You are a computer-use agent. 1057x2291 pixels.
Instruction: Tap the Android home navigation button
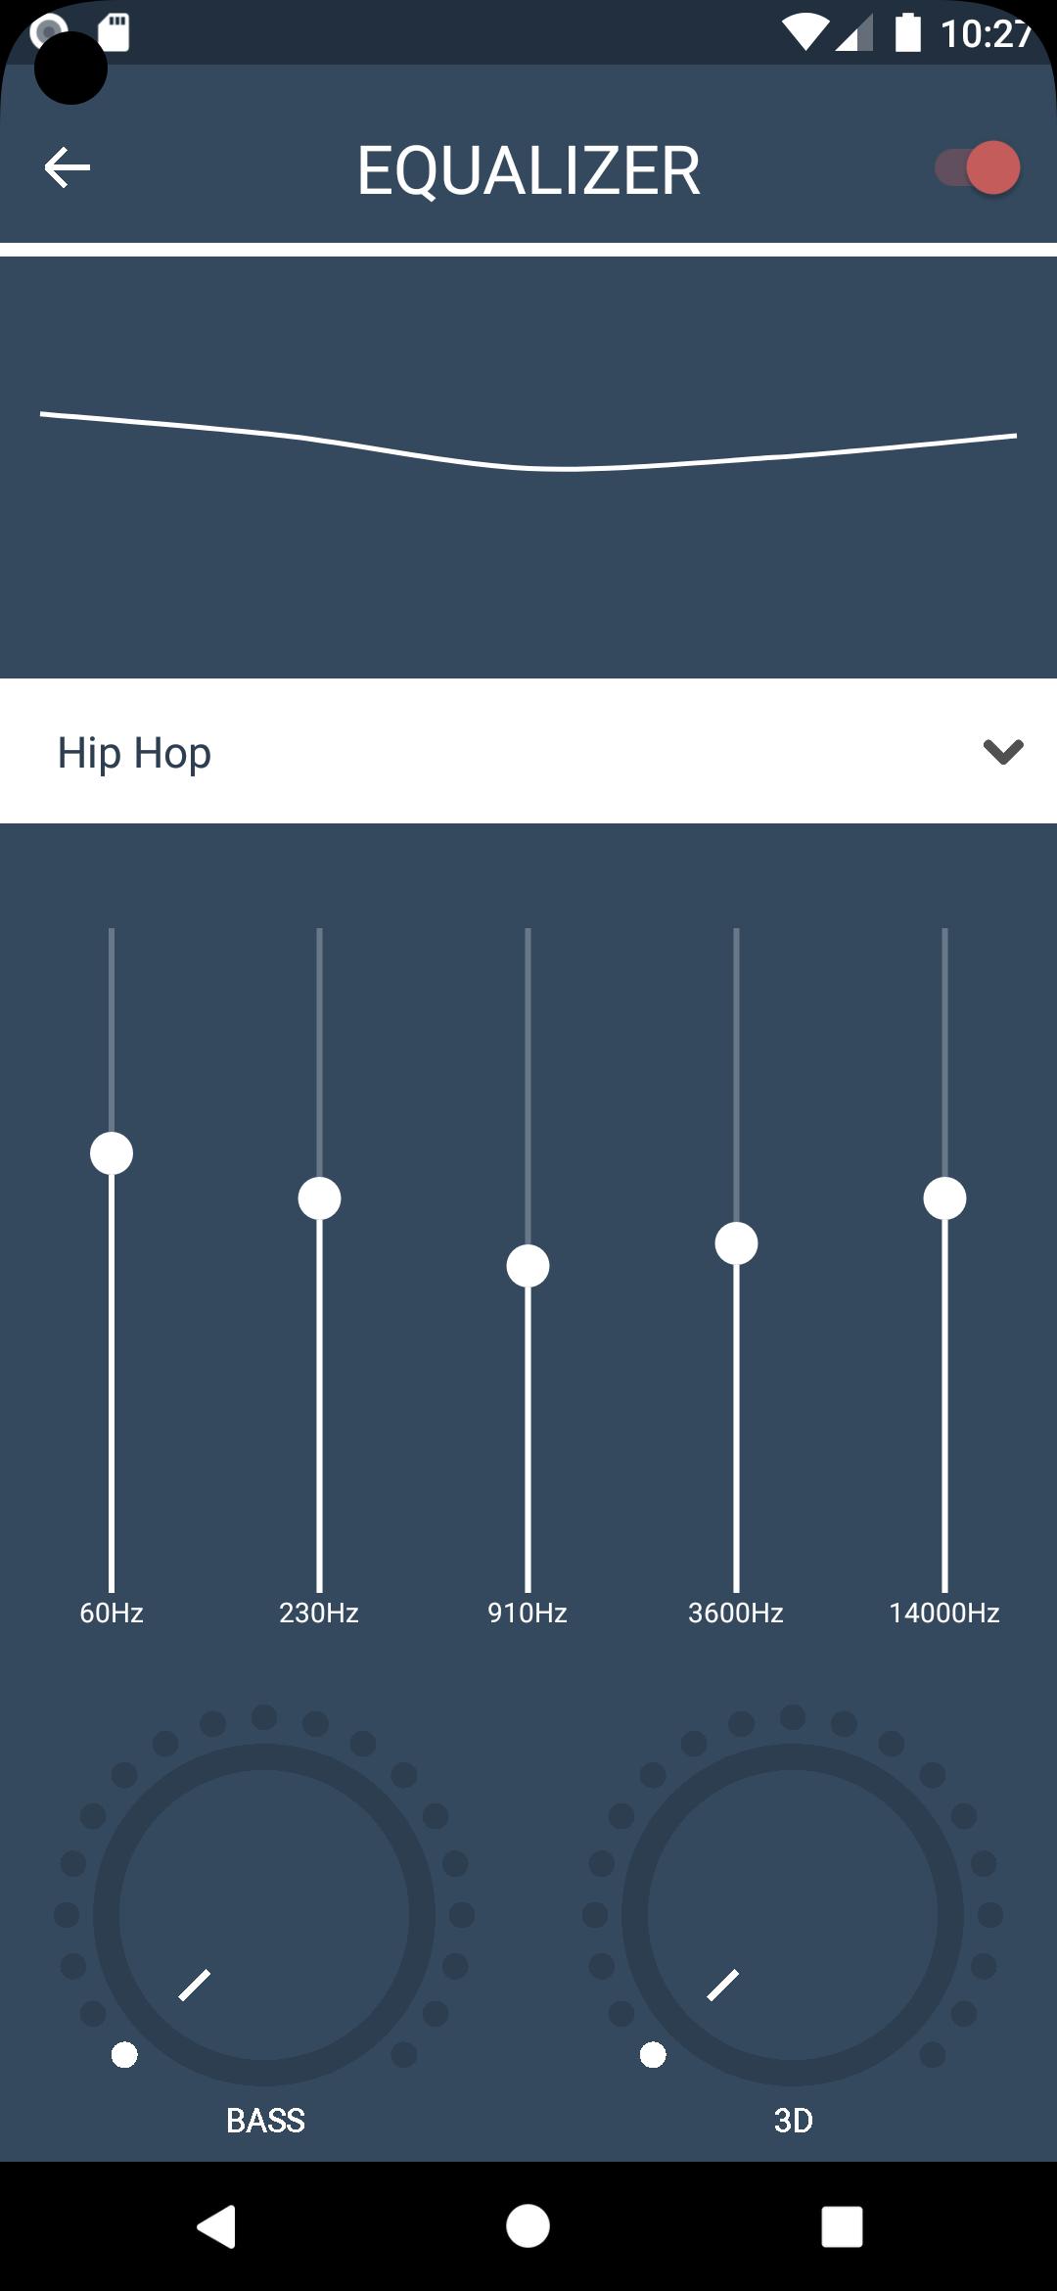click(528, 2226)
